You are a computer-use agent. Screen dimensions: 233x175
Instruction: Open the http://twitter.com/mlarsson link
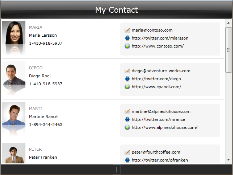coord(160,38)
